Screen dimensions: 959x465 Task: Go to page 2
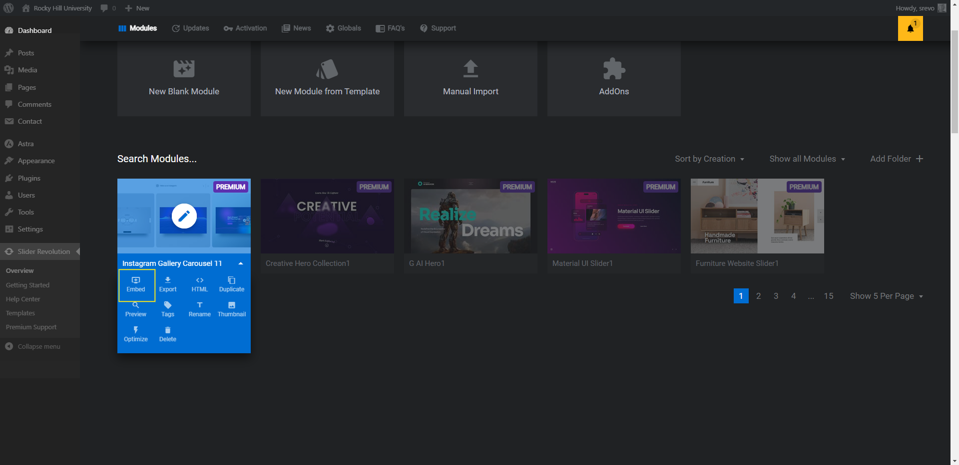coord(759,296)
